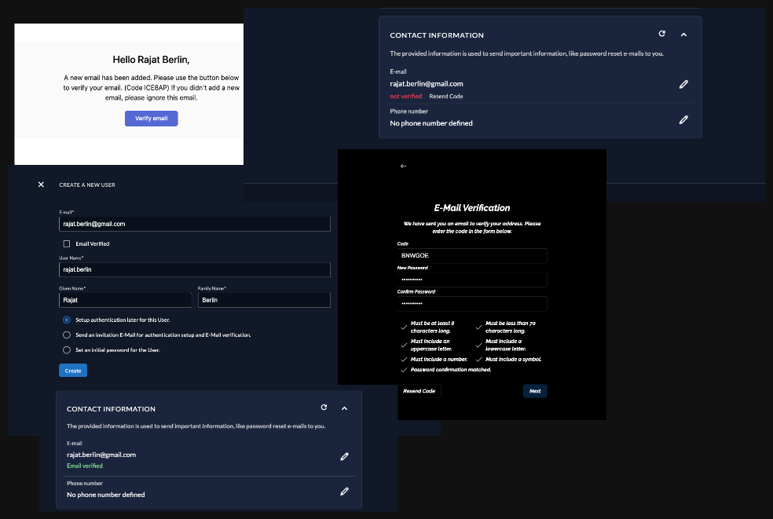
Task: Click the New Password field
Action: click(x=472, y=280)
